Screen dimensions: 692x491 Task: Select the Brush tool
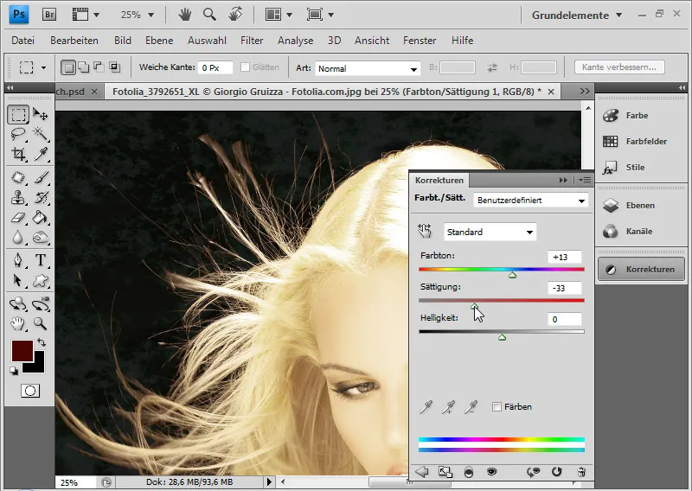click(41, 178)
